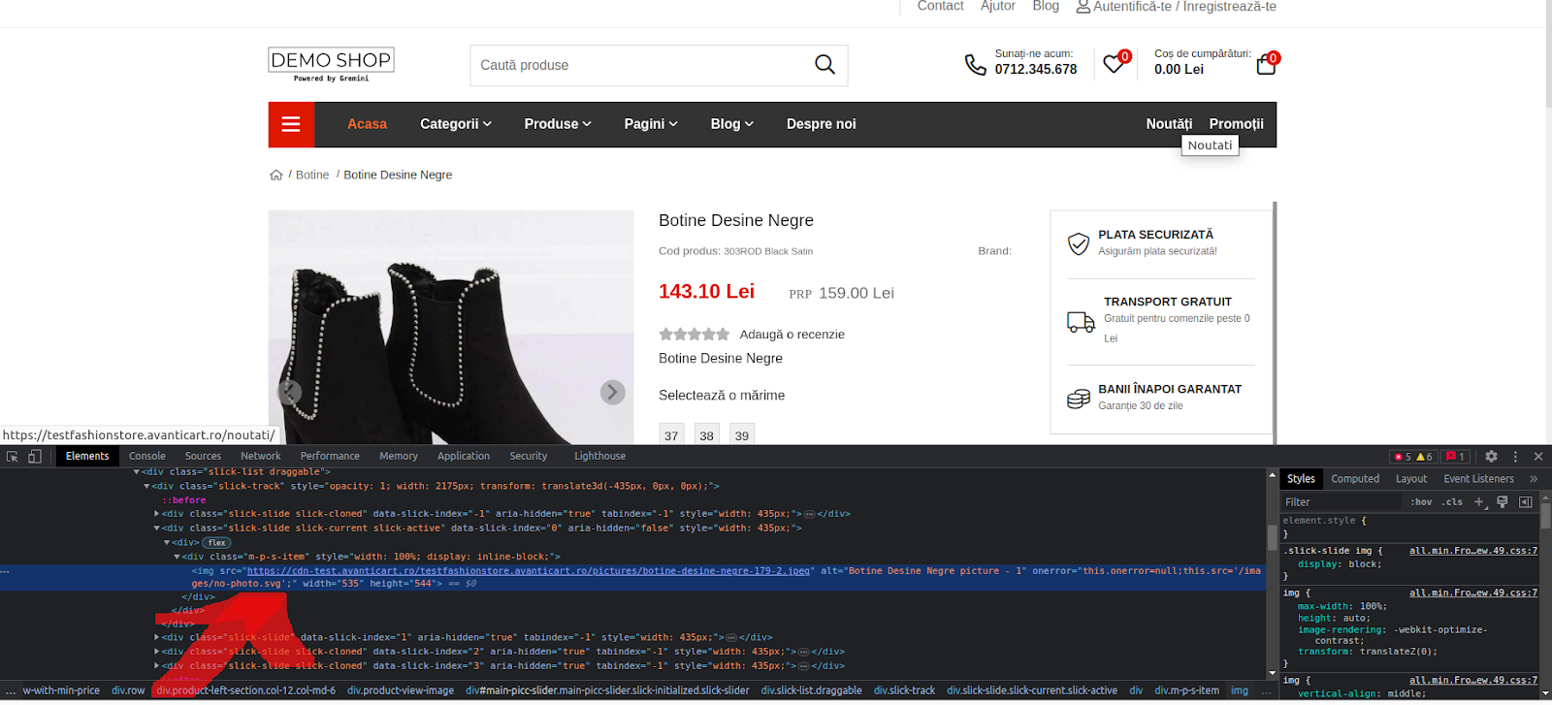The width and height of the screenshot is (1552, 705).
Task: Click the Styles Filter input
Action: [1342, 501]
